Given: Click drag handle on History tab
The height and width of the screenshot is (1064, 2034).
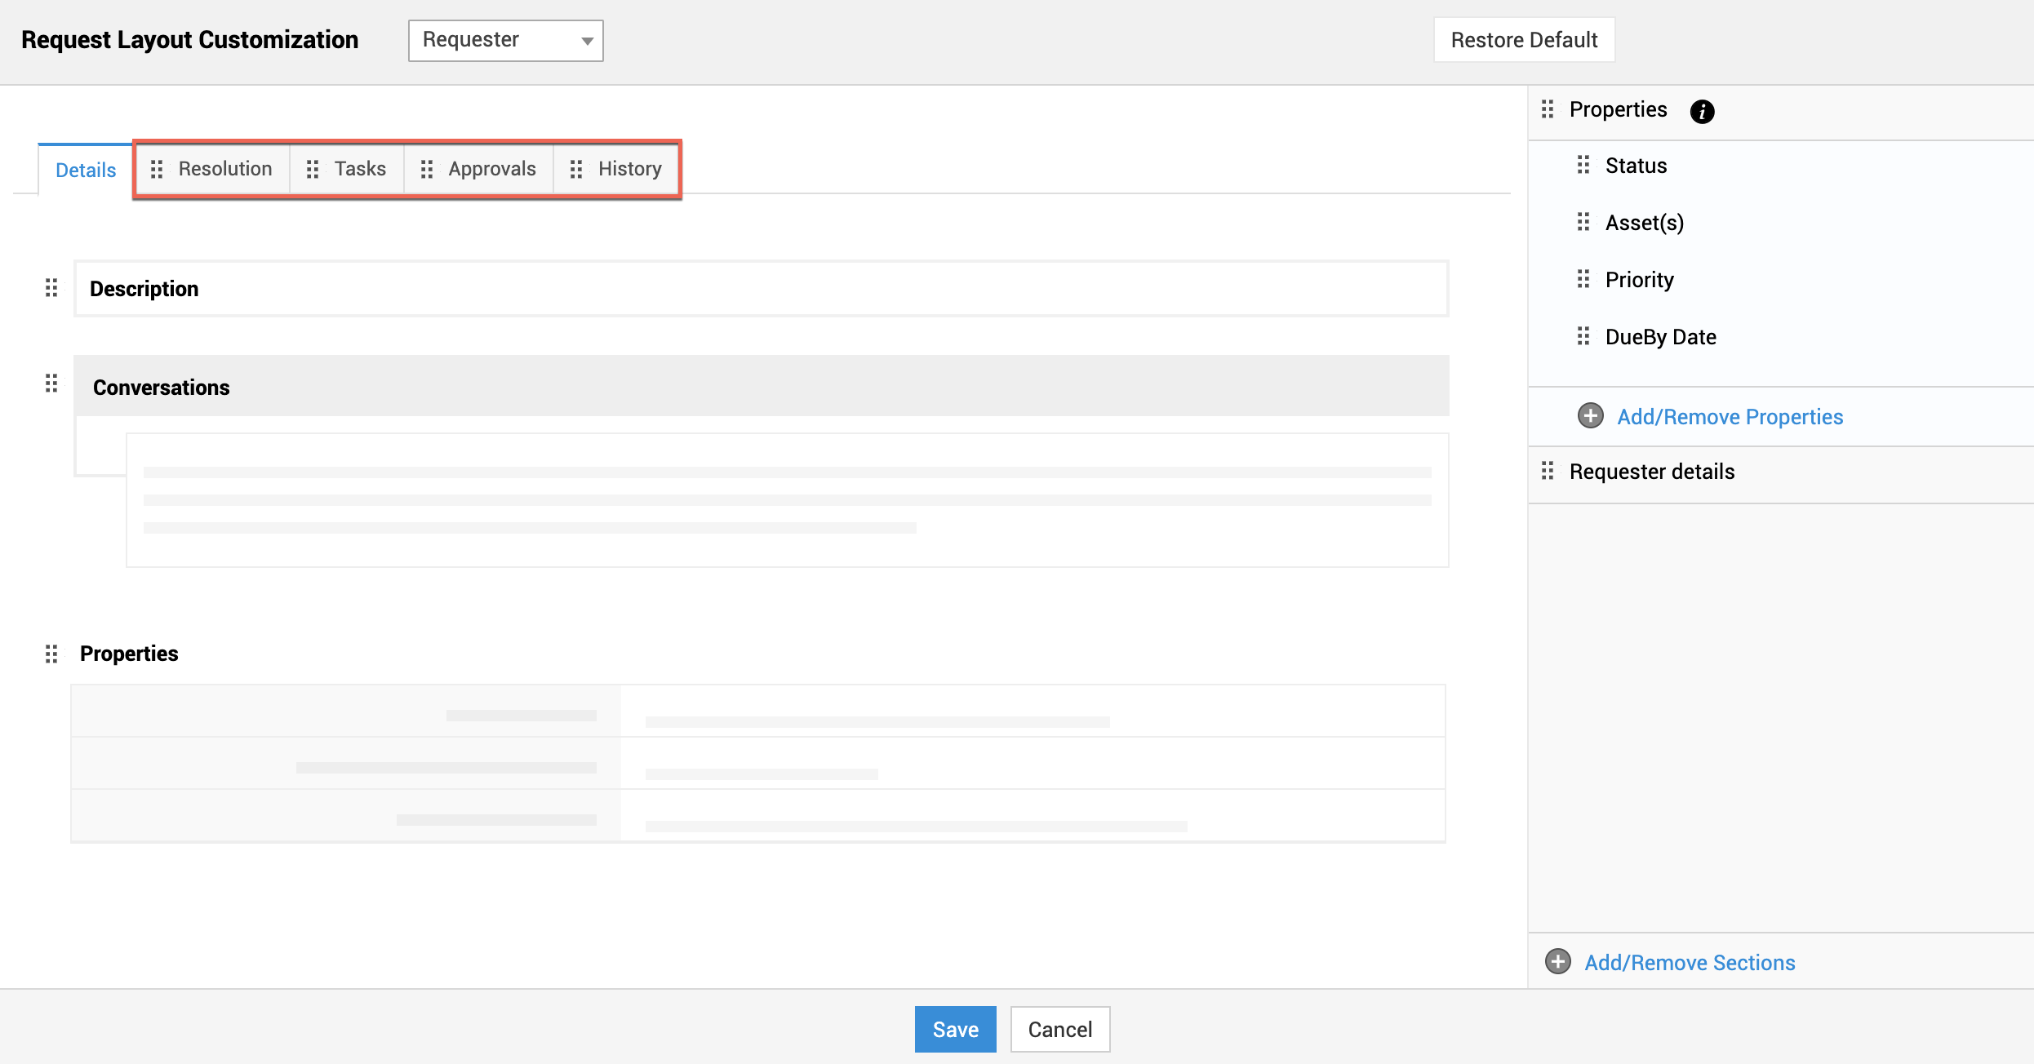Looking at the screenshot, I should (576, 169).
